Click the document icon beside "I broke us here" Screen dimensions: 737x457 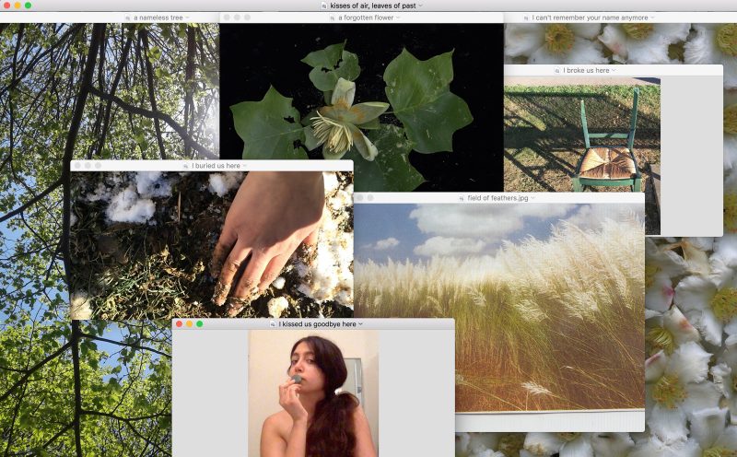click(x=557, y=70)
